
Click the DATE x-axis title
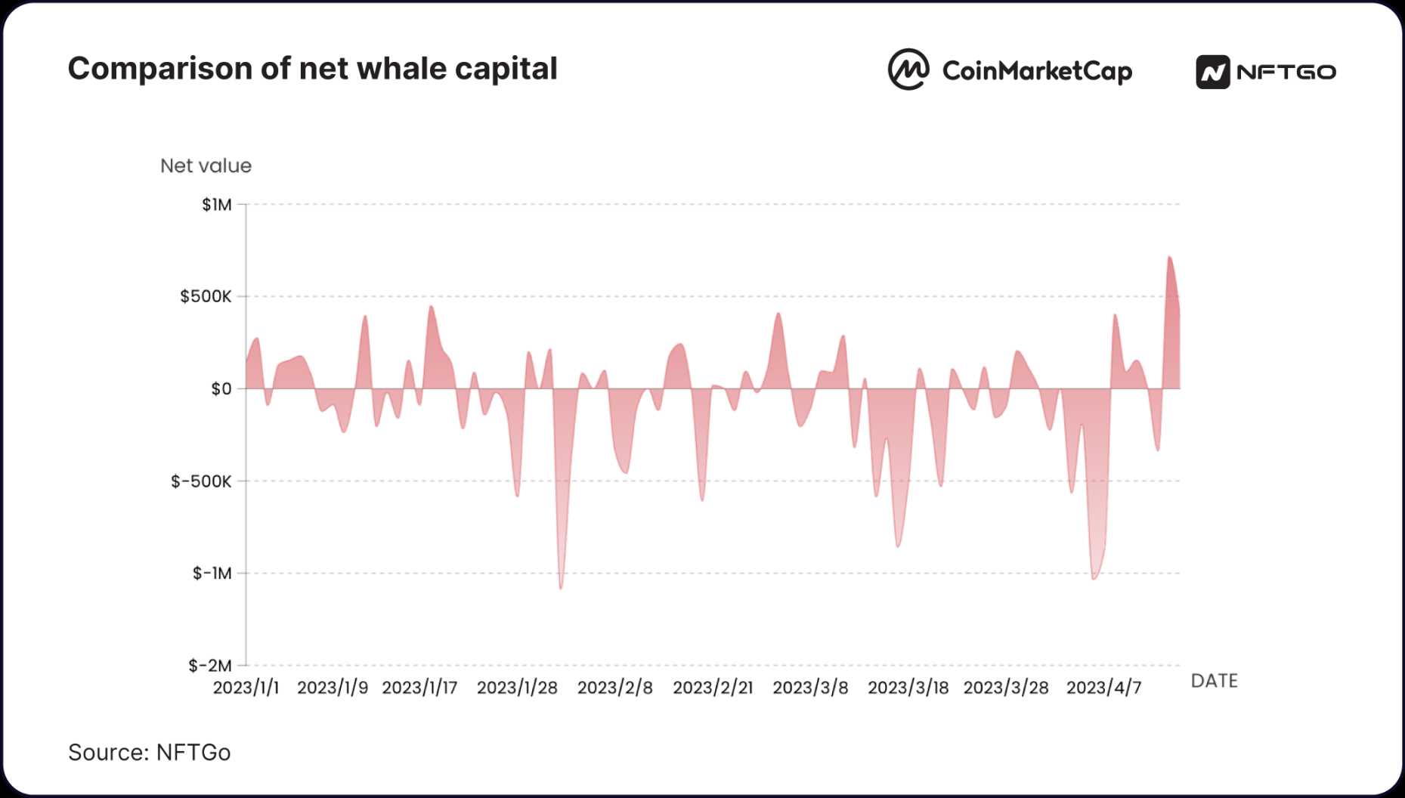click(x=1214, y=681)
